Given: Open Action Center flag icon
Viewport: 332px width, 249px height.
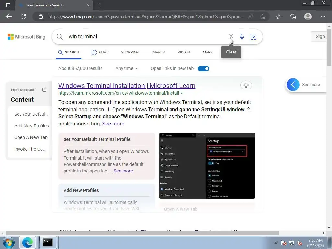Looking at the screenshot, I should [x=284, y=243].
